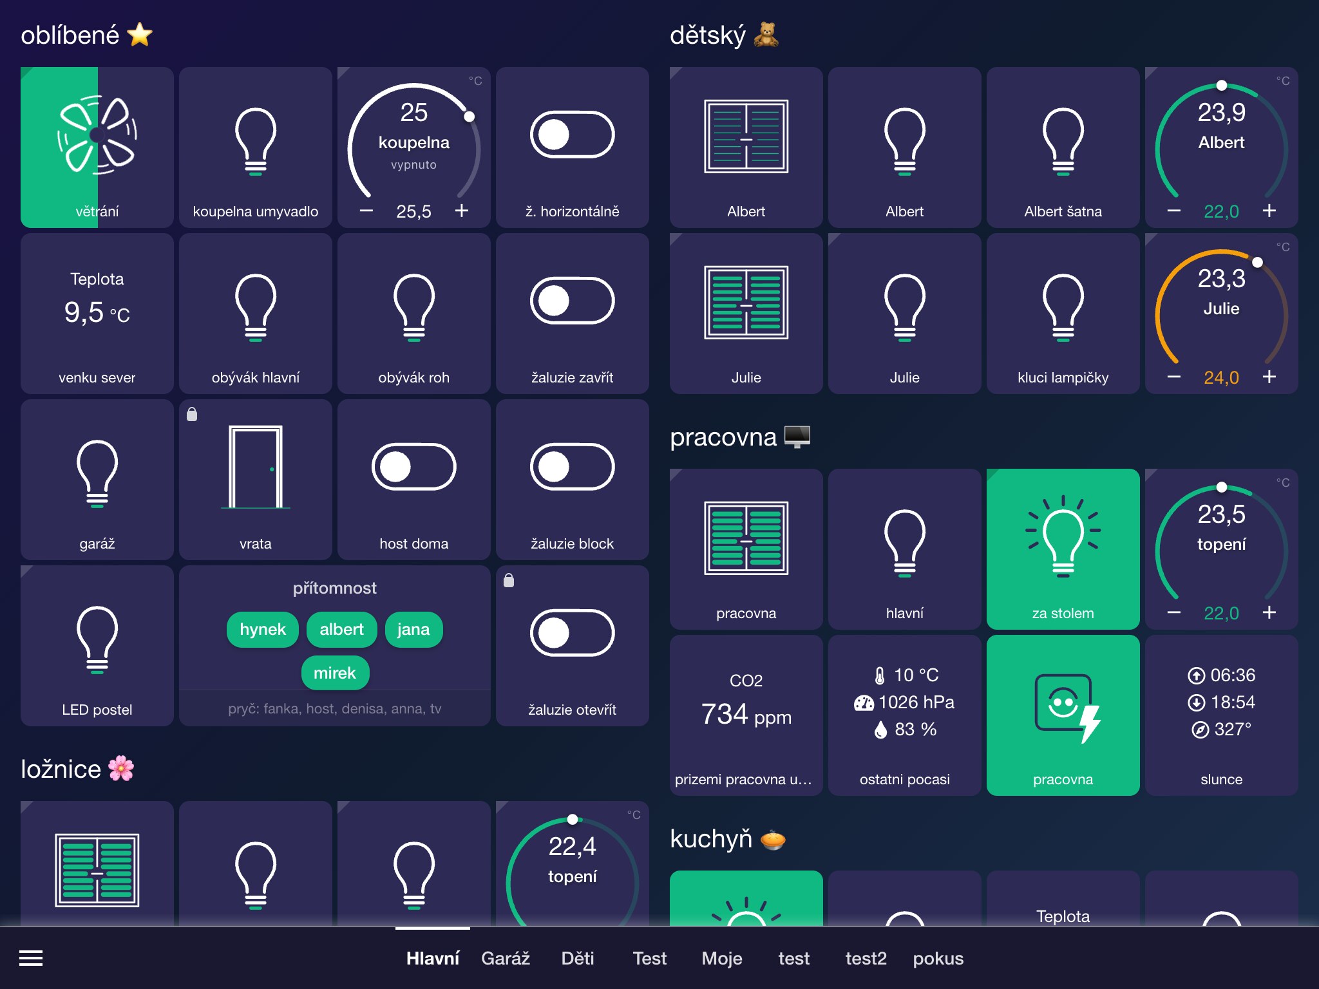Toggle the ž. horizontálně switch
The width and height of the screenshot is (1319, 989).
pyautogui.click(x=573, y=147)
